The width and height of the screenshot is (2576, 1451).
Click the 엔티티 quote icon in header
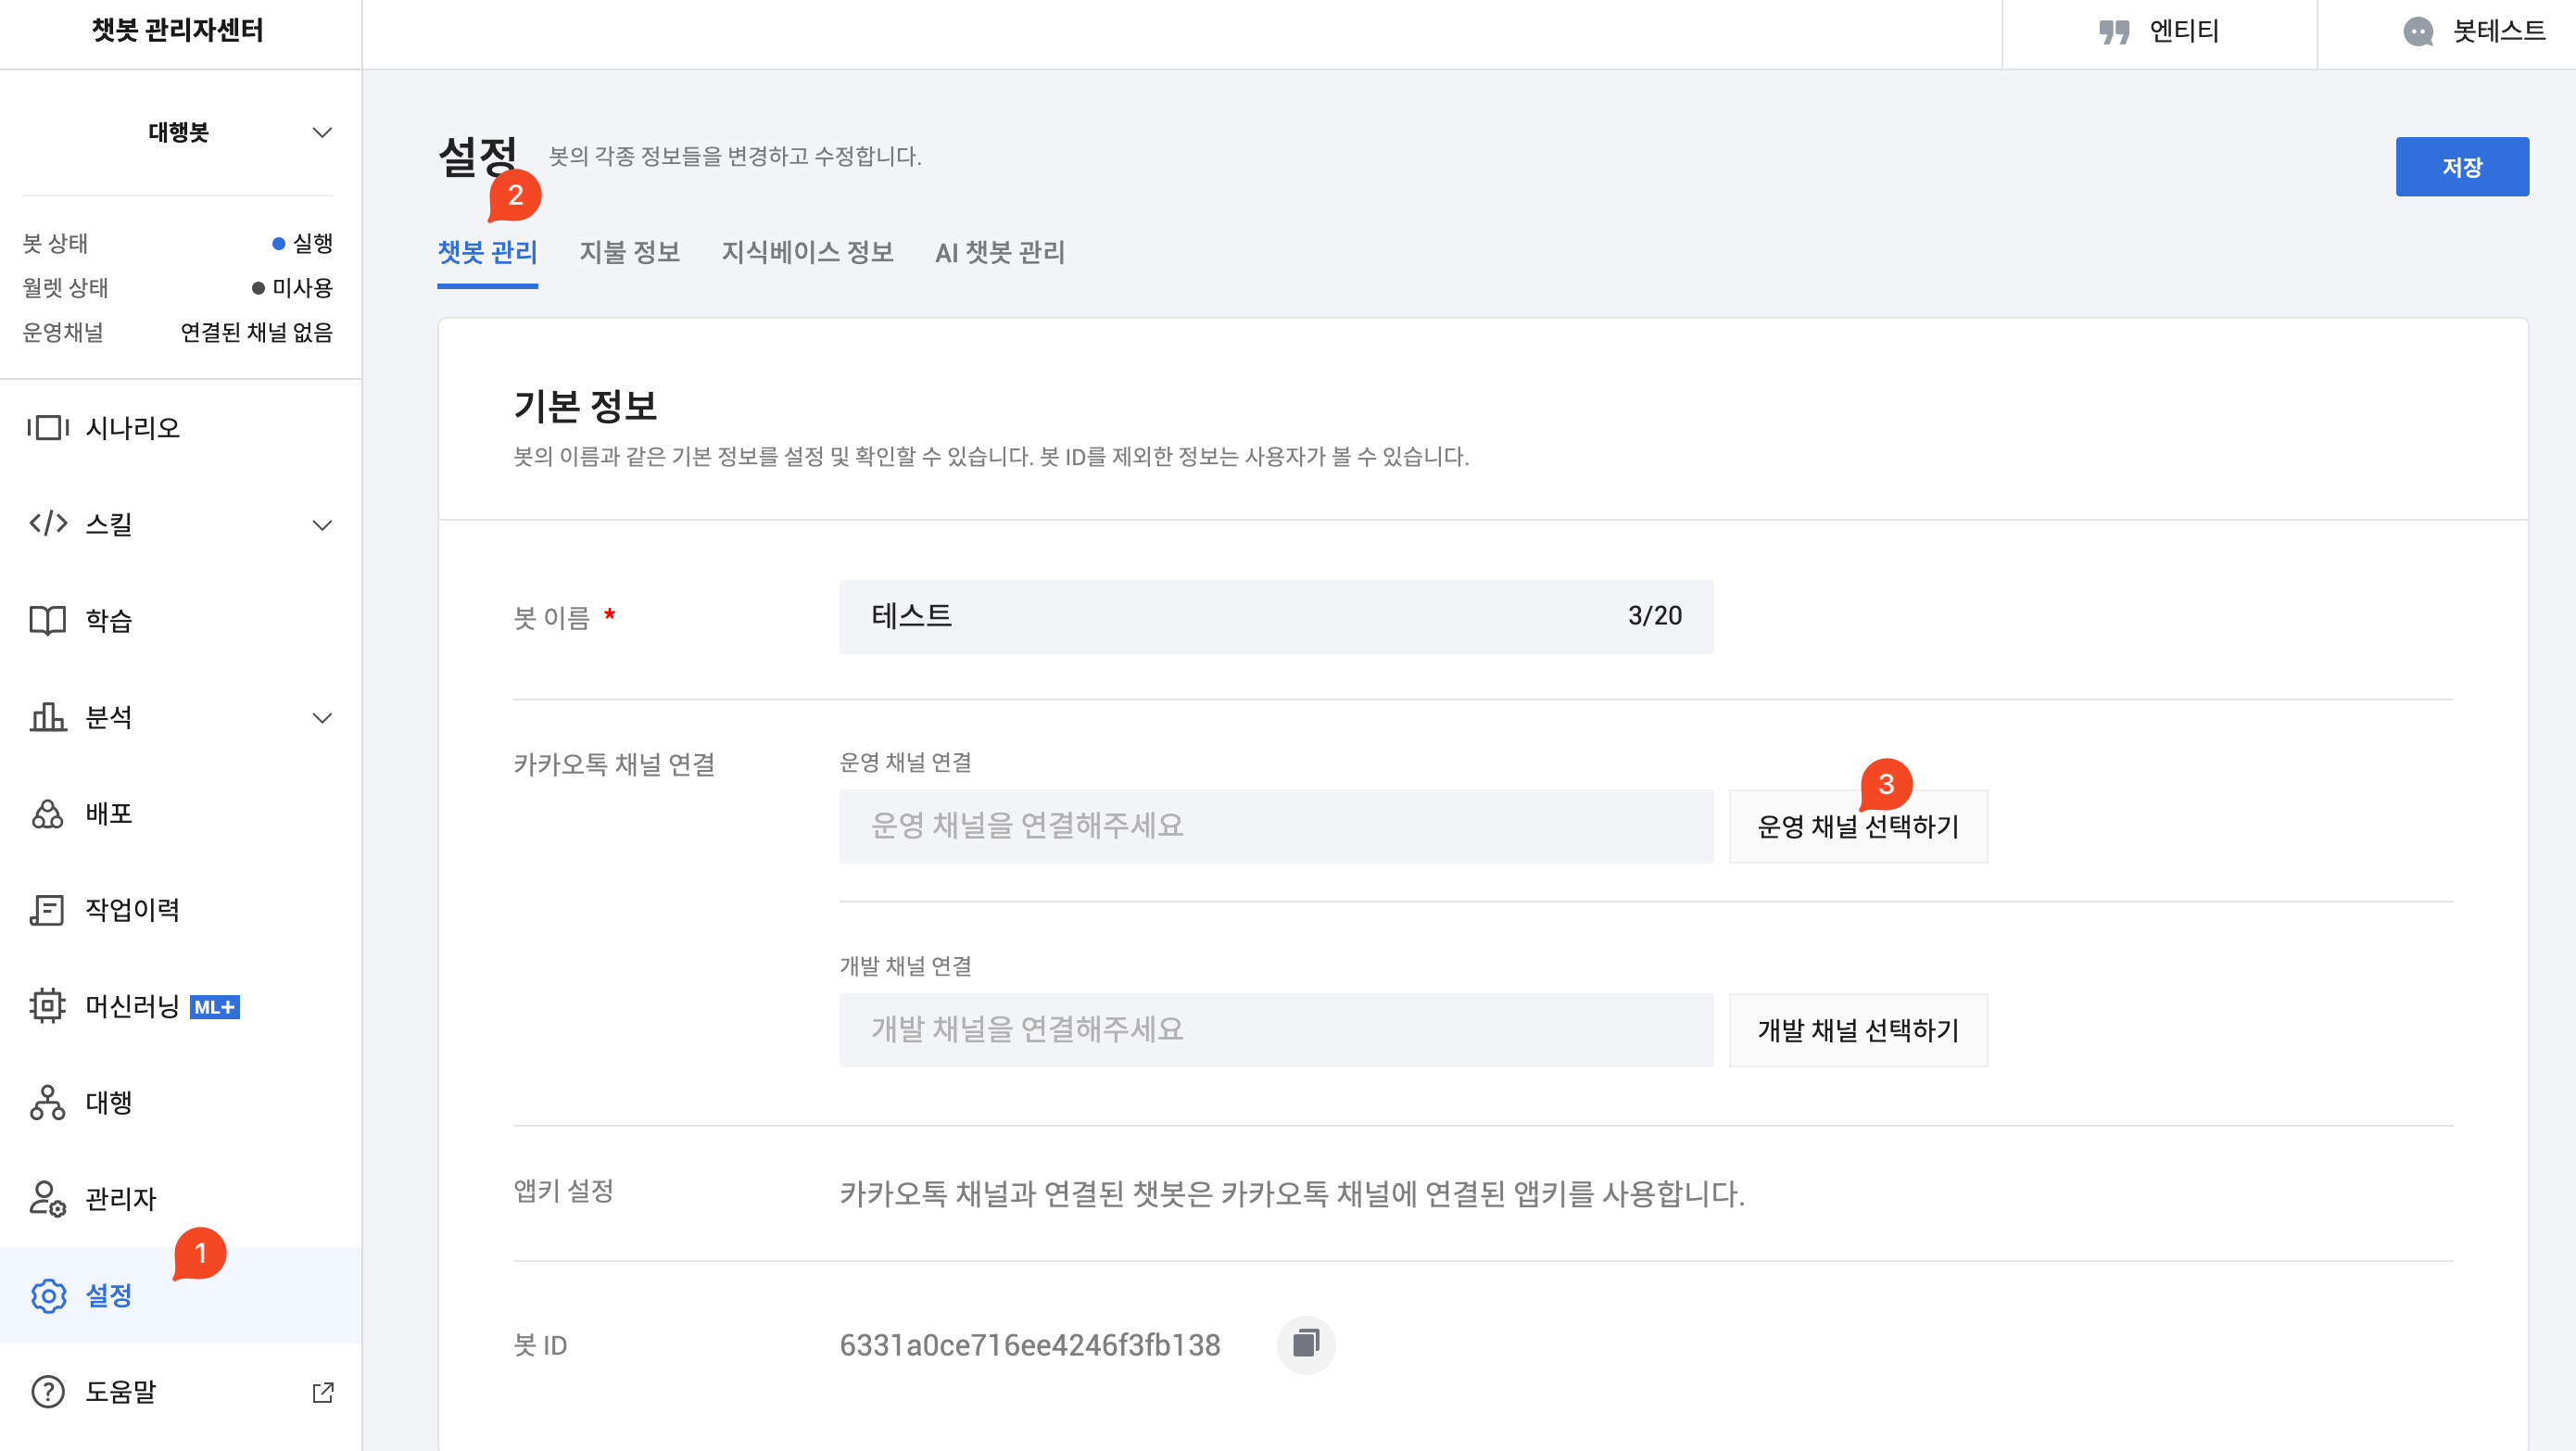point(2113,32)
